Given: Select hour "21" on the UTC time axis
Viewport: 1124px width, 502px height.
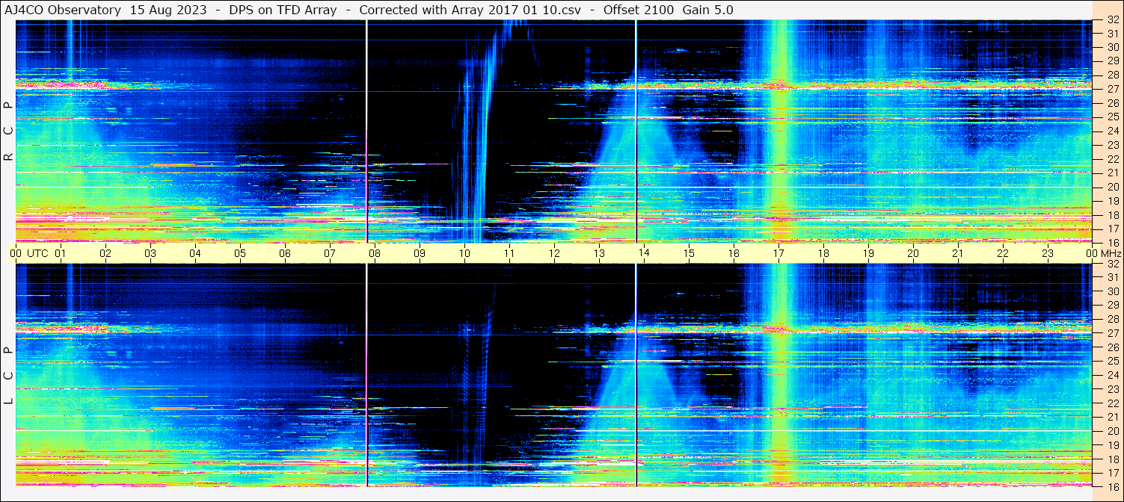Looking at the screenshot, I should [958, 253].
